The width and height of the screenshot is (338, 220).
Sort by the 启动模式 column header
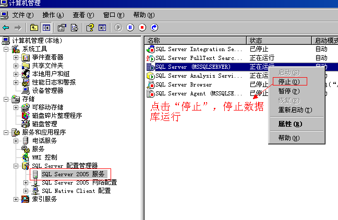325,41
